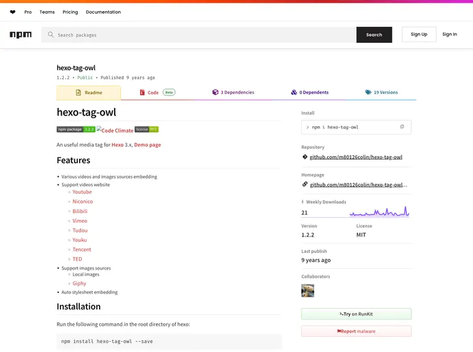Switch to the Code tab
473x352 pixels.
tap(157, 92)
